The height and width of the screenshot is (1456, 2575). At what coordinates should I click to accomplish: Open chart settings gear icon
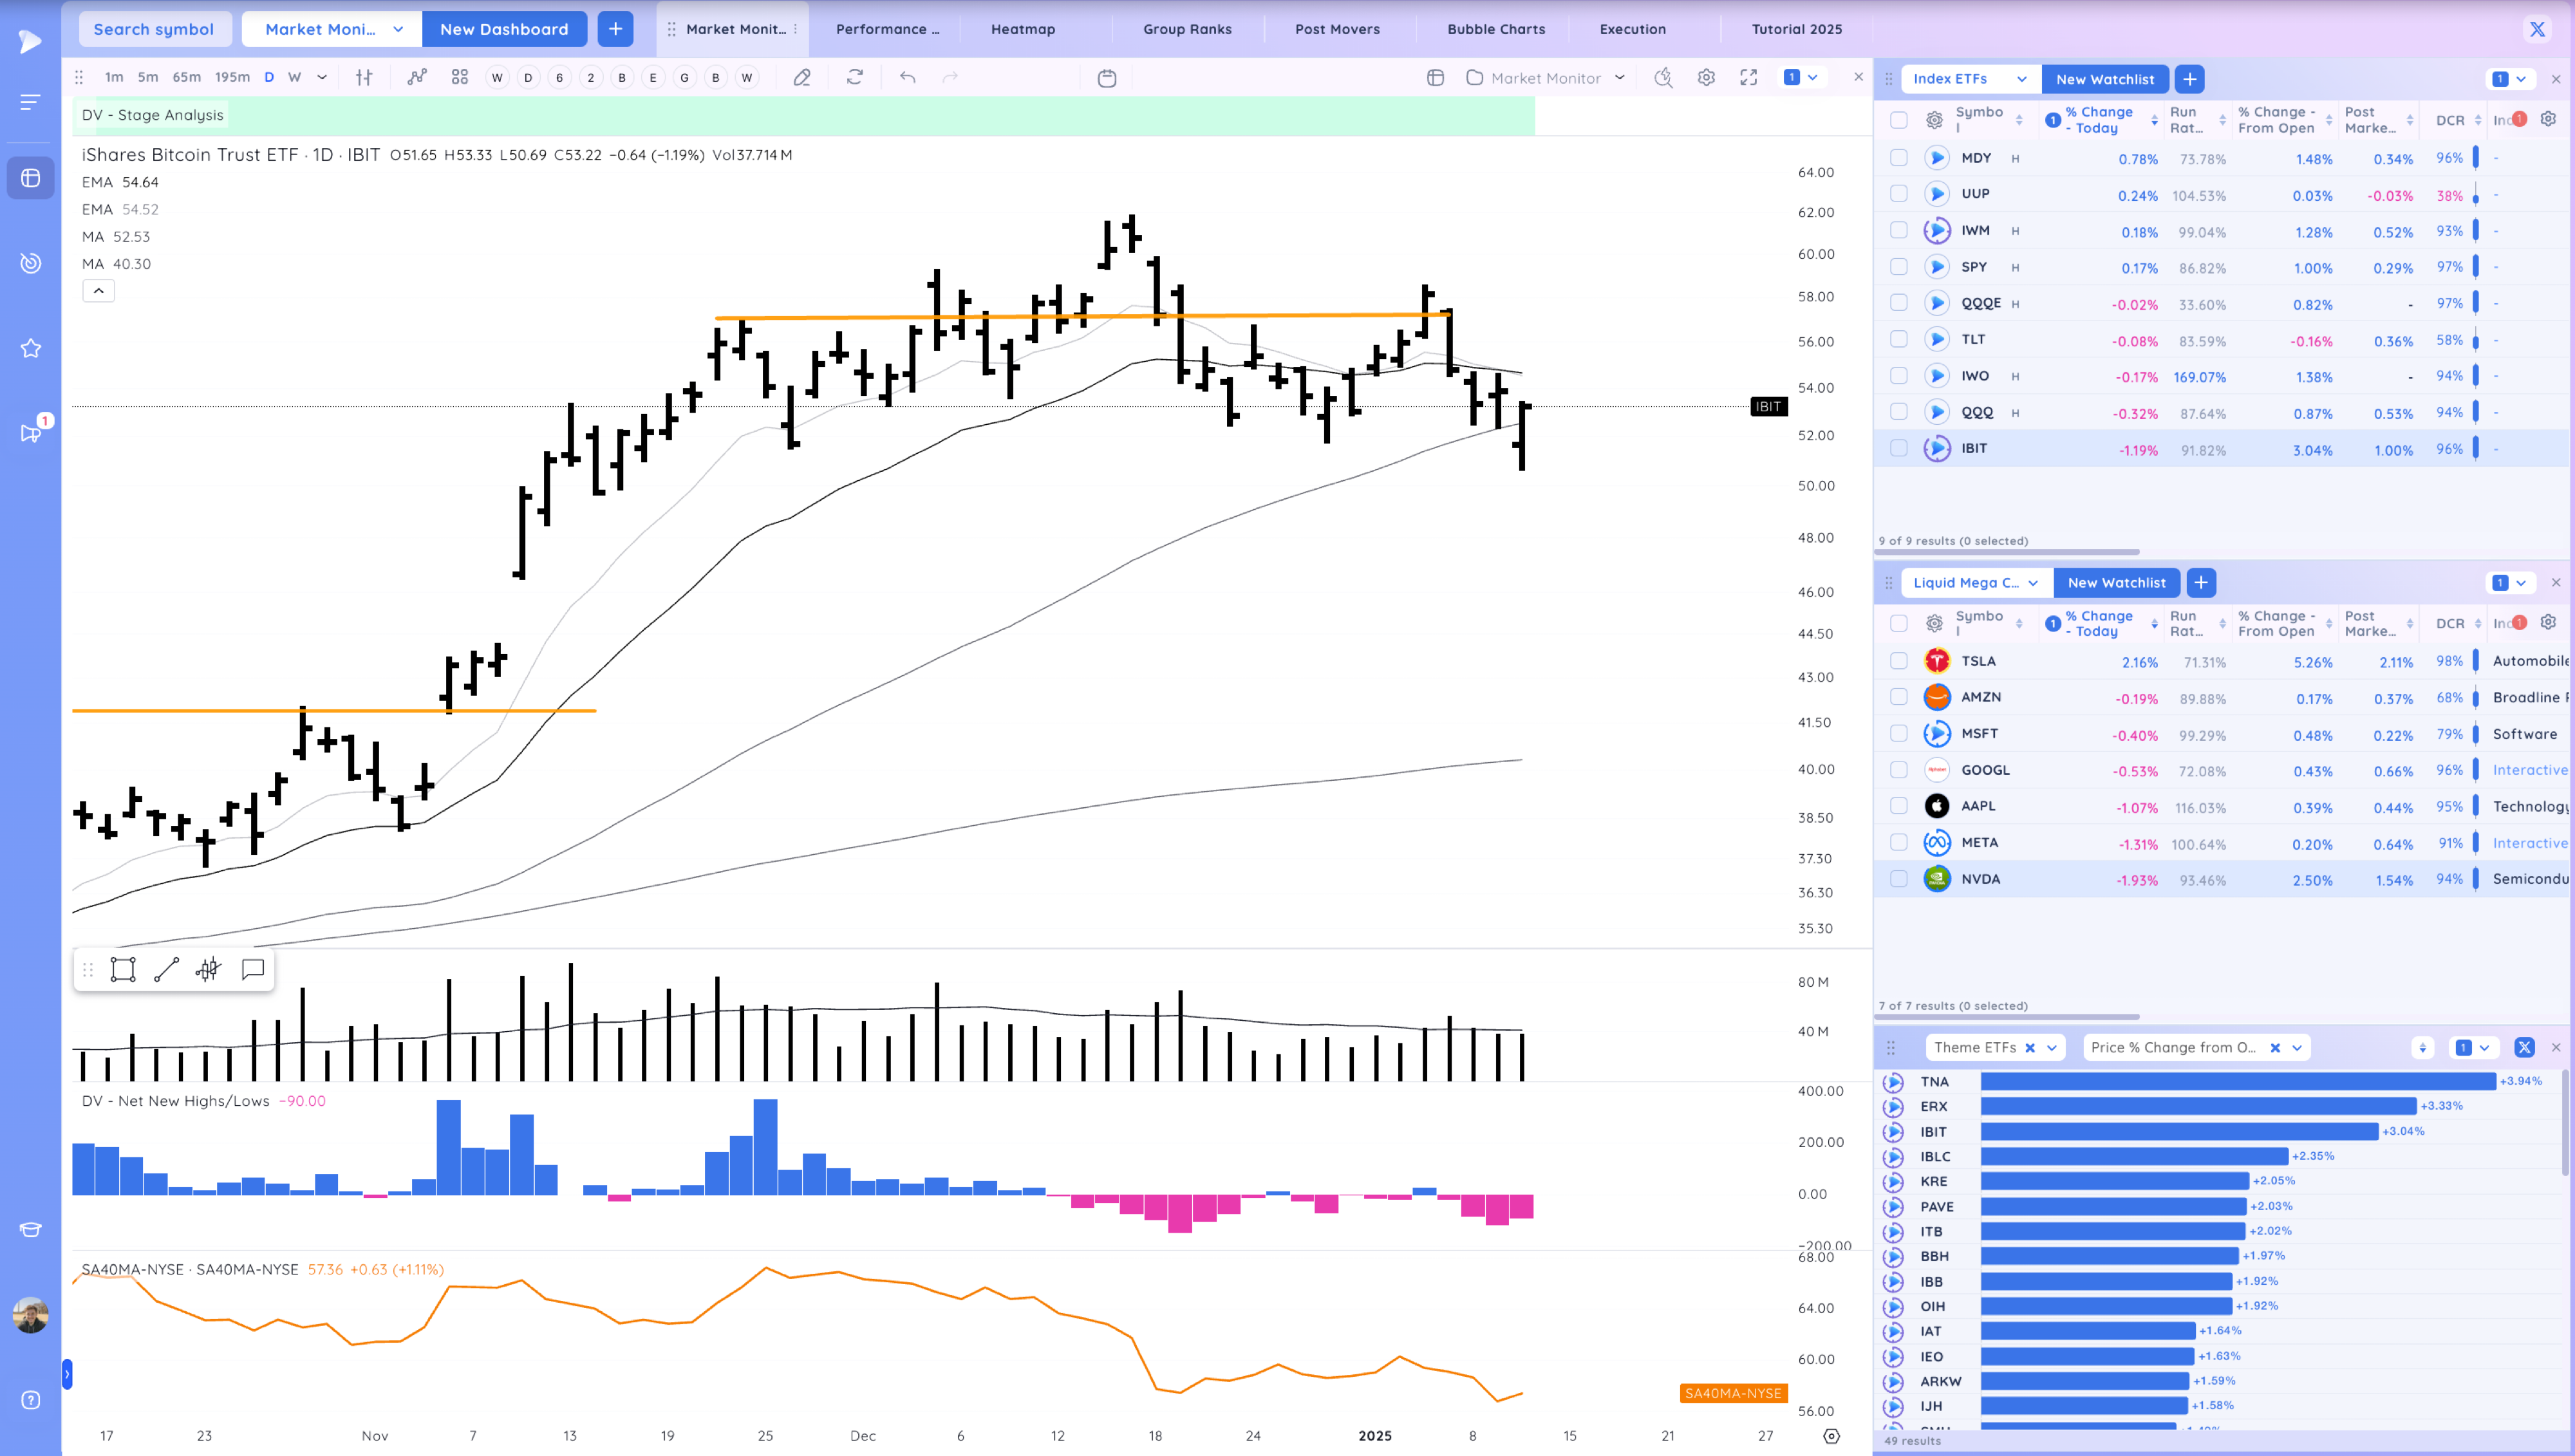(1706, 78)
